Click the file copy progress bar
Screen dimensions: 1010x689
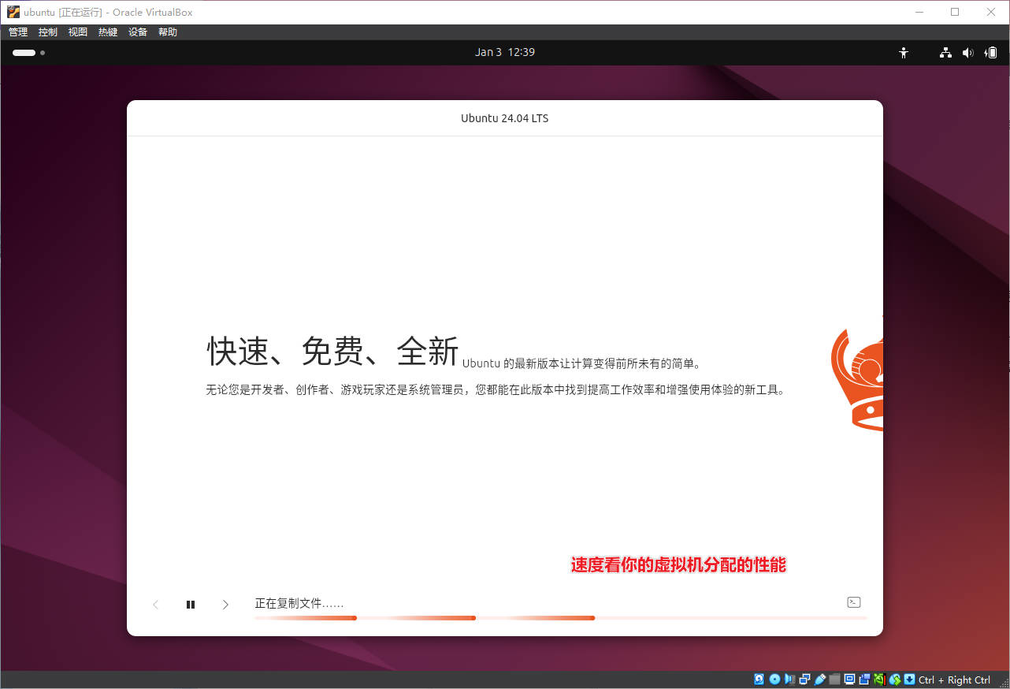(x=559, y=618)
